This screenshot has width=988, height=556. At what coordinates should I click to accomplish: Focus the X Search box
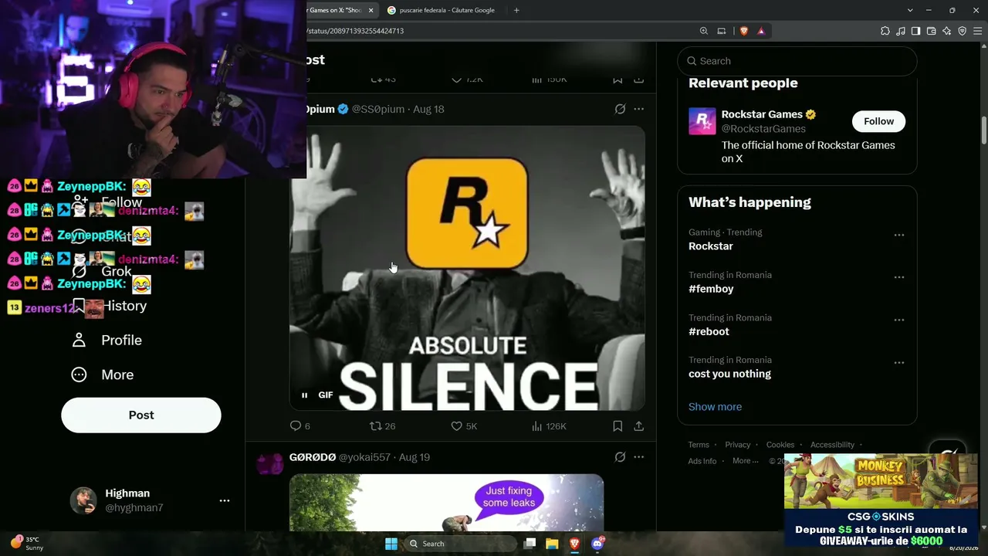[x=797, y=61]
